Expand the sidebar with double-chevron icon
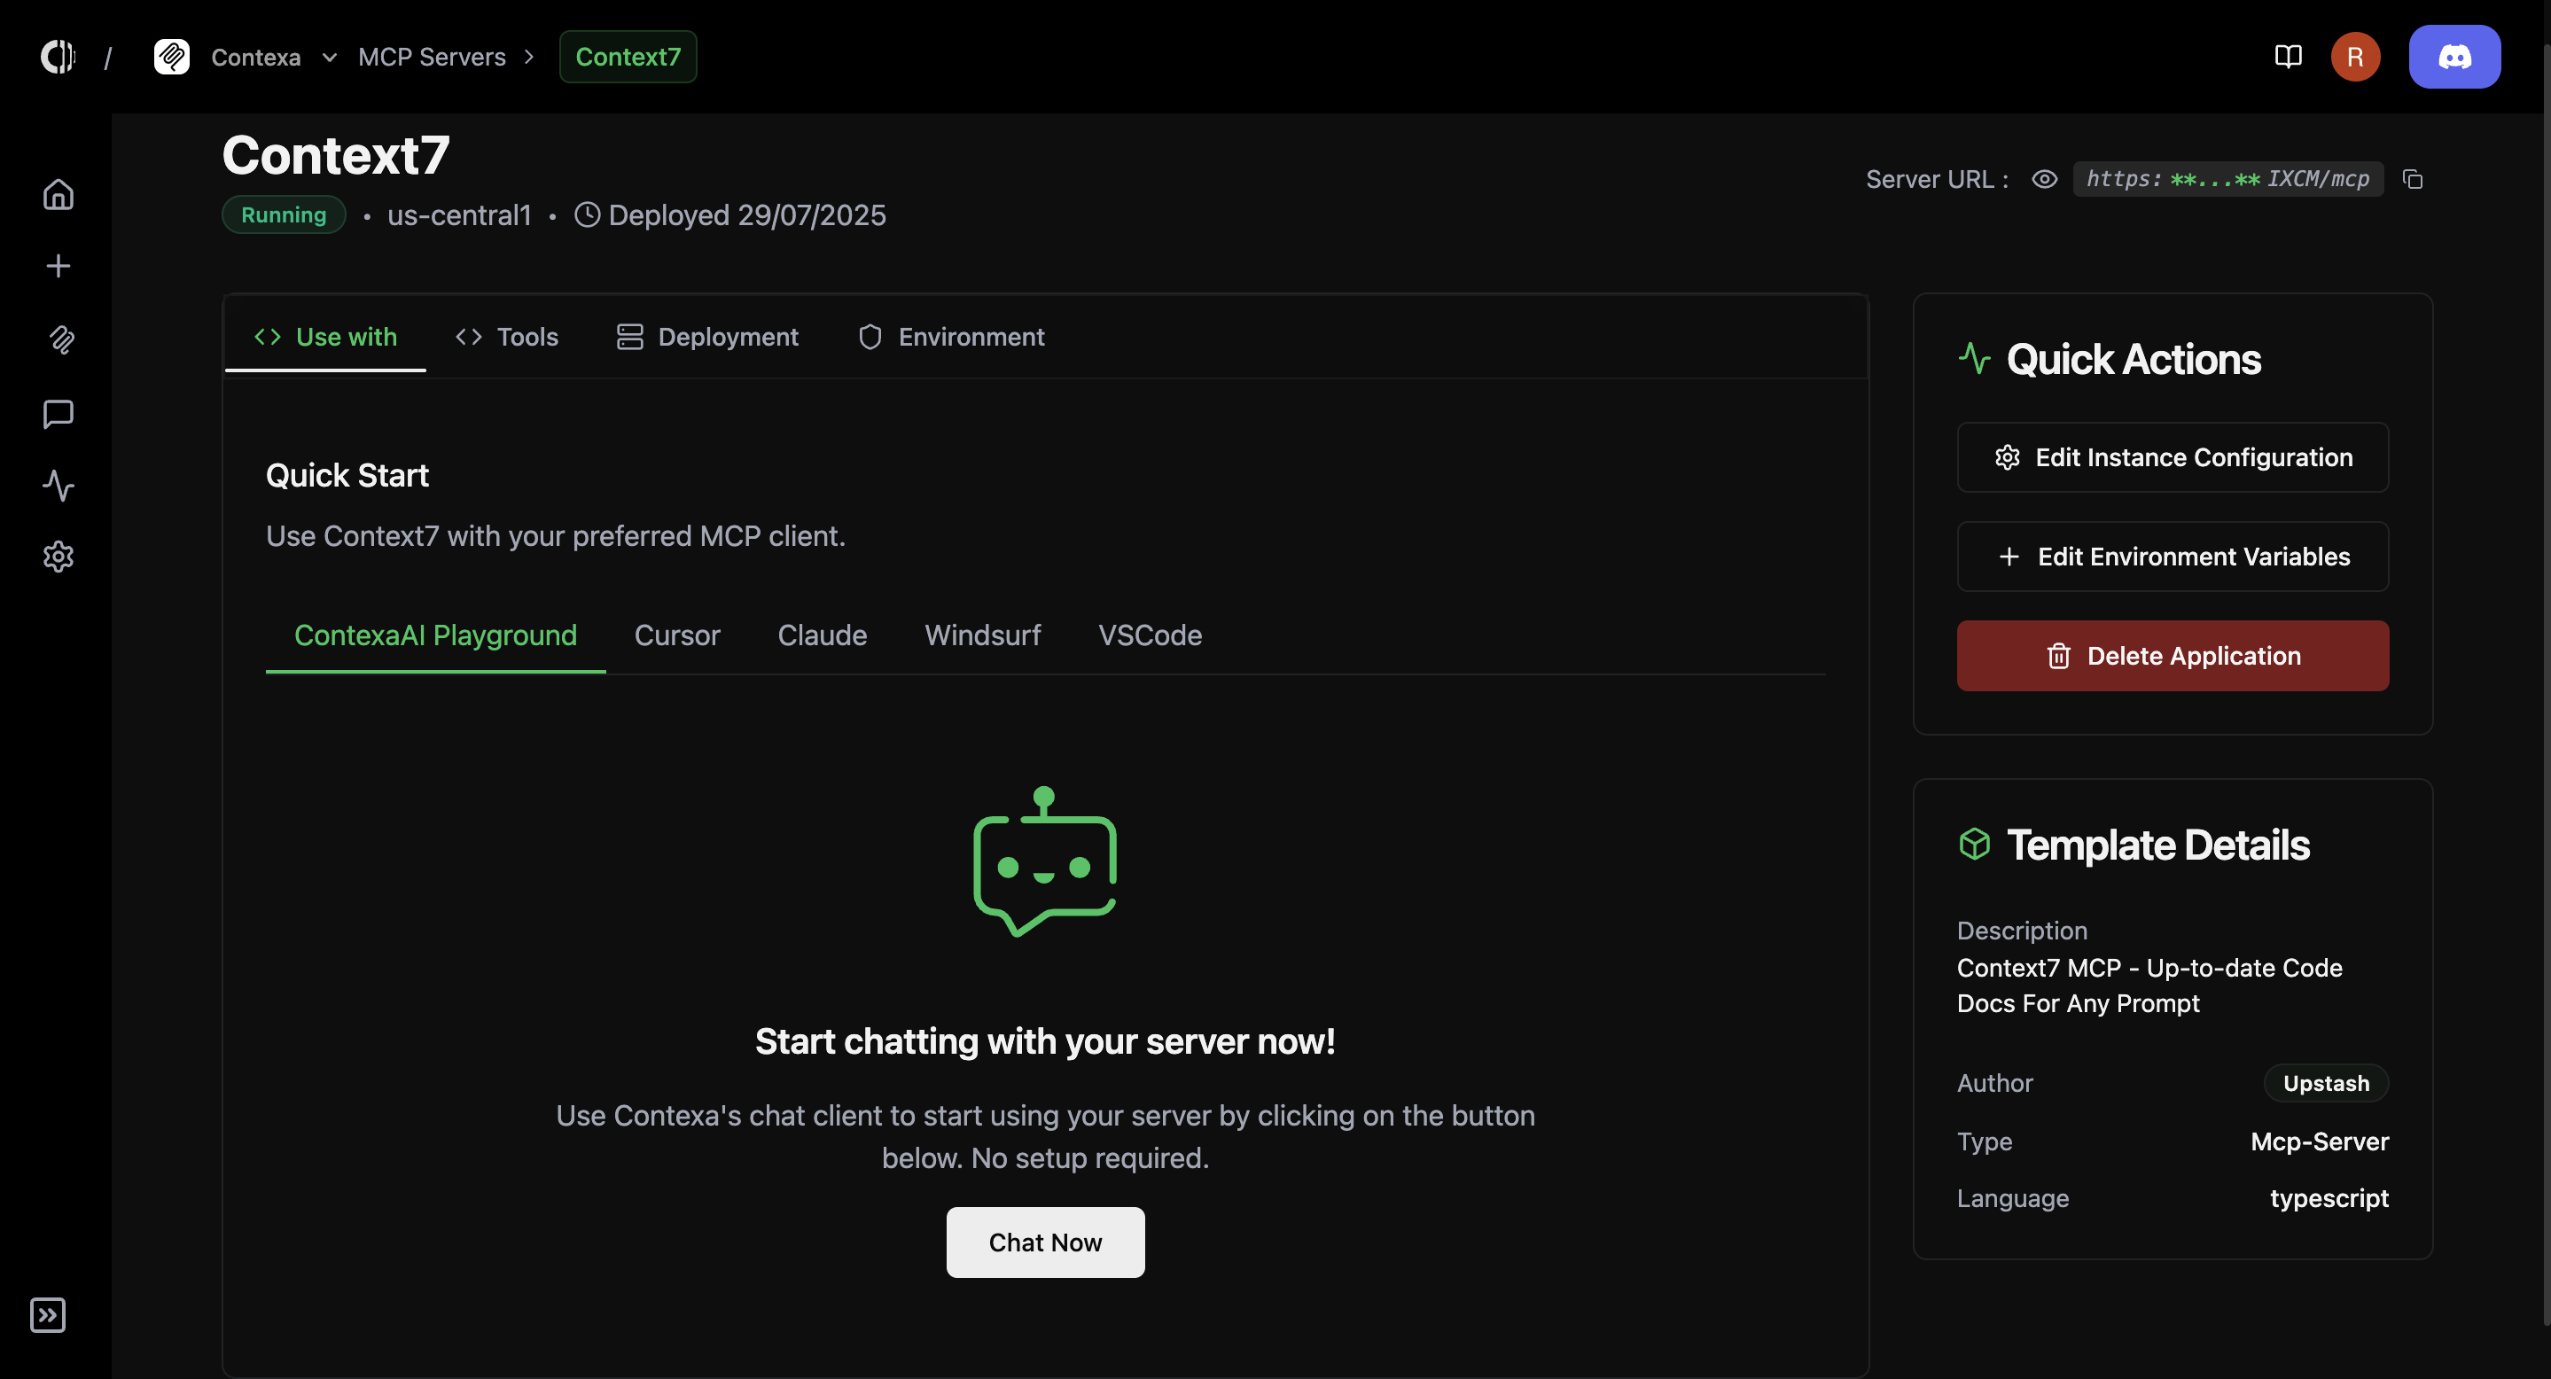The image size is (2551, 1379). click(x=48, y=1314)
